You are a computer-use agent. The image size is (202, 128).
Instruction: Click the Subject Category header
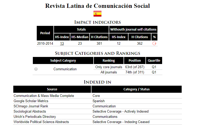pos(63,60)
